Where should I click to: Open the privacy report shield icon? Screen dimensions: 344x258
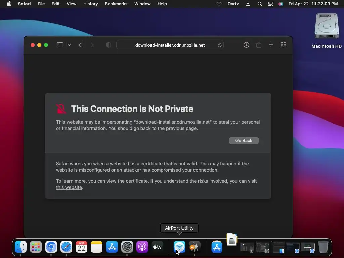109,45
